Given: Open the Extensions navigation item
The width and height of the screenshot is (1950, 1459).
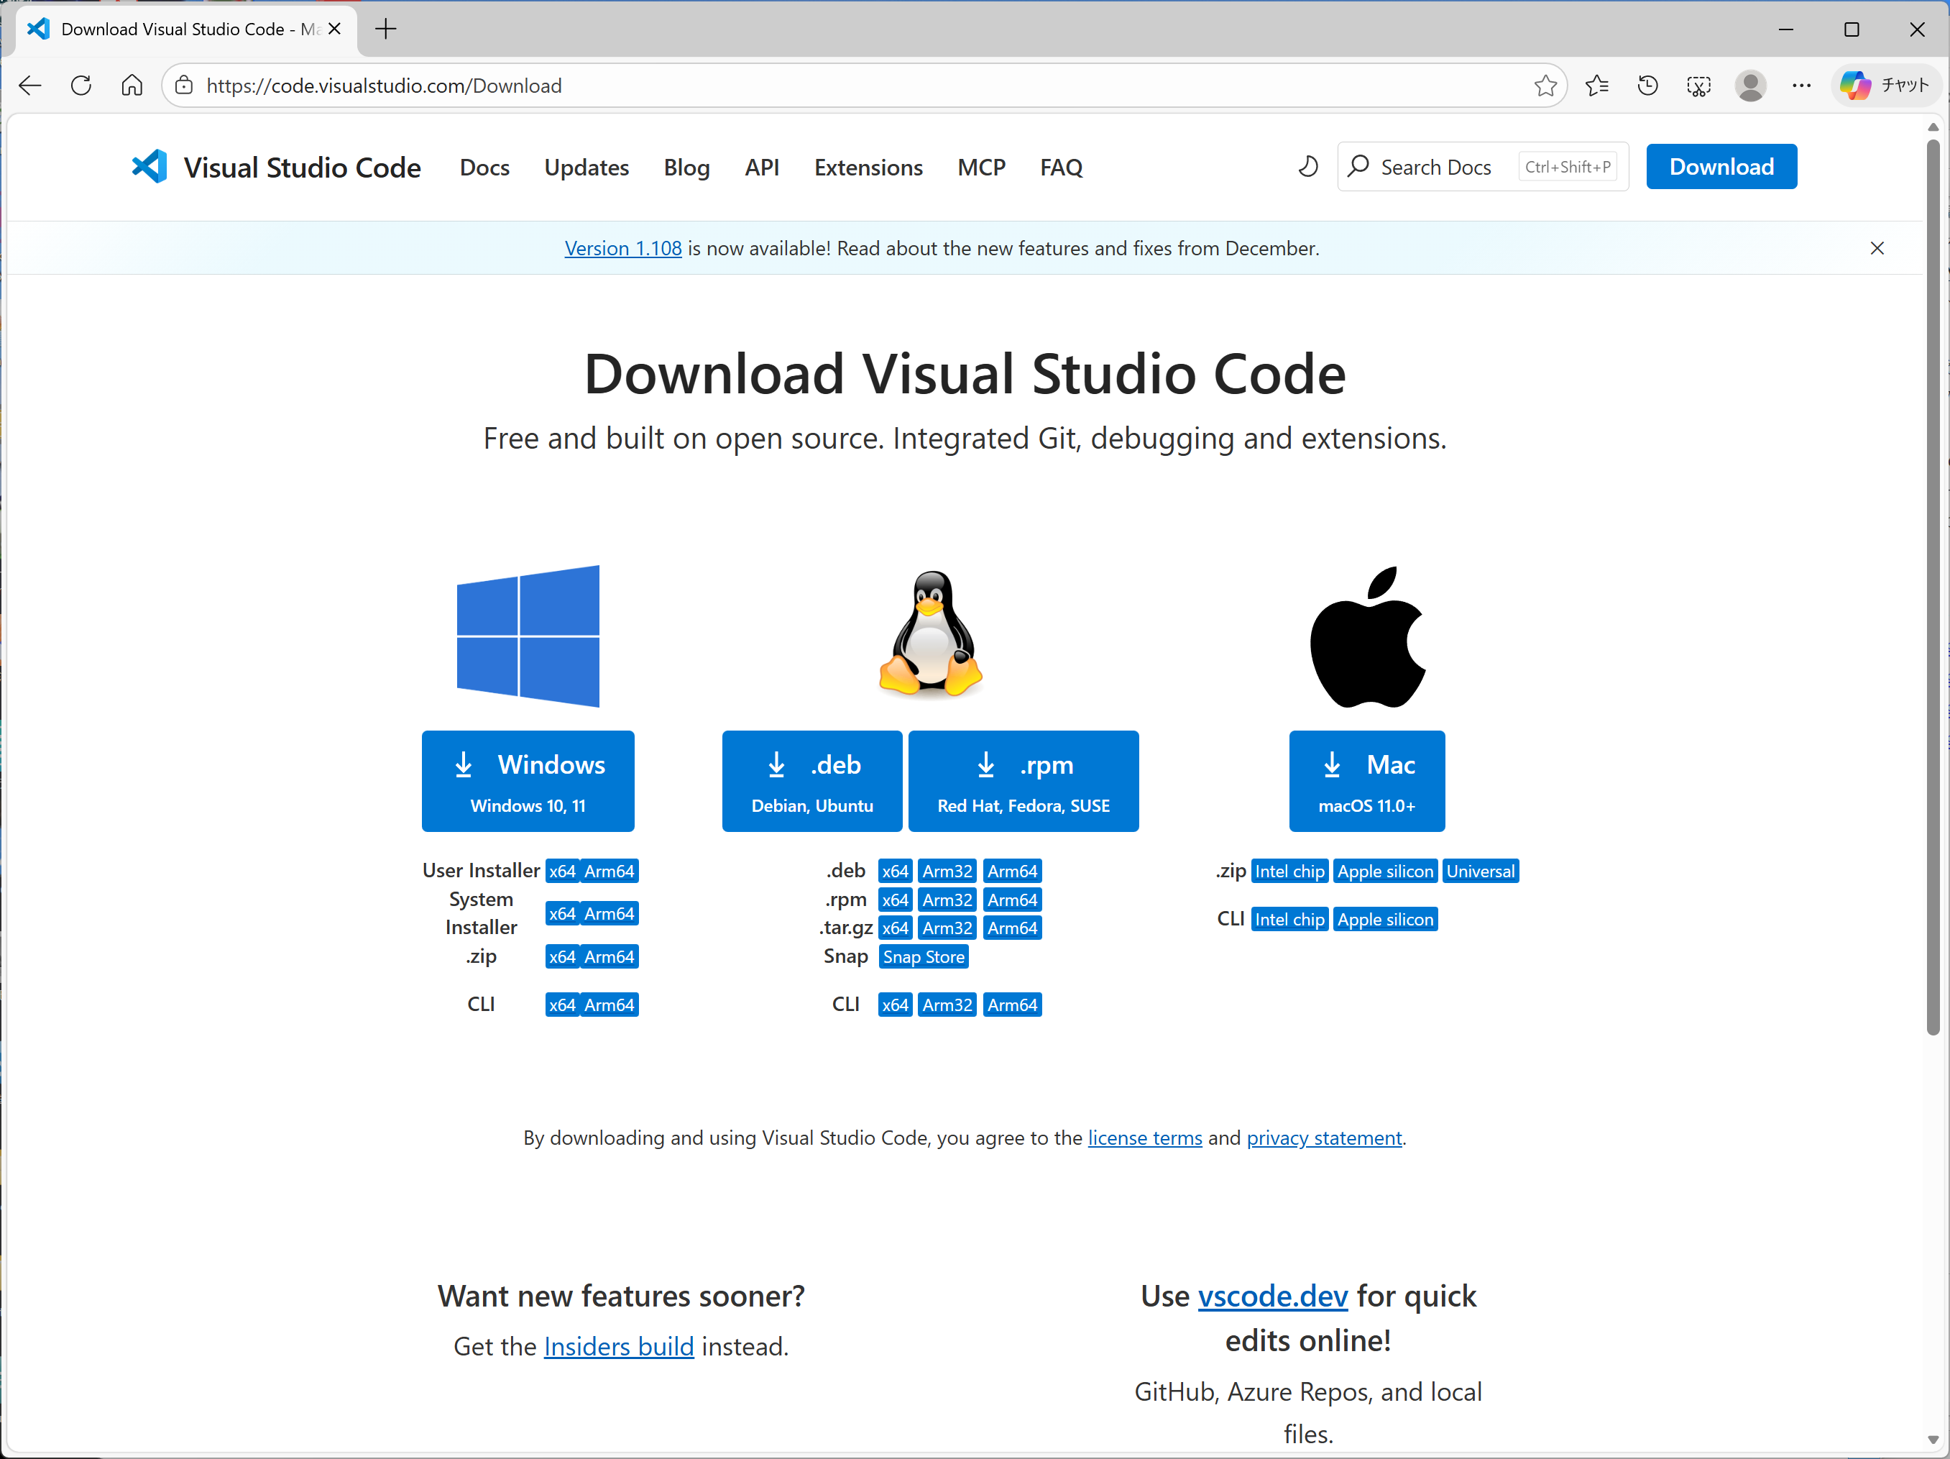Looking at the screenshot, I should pyautogui.click(x=868, y=168).
